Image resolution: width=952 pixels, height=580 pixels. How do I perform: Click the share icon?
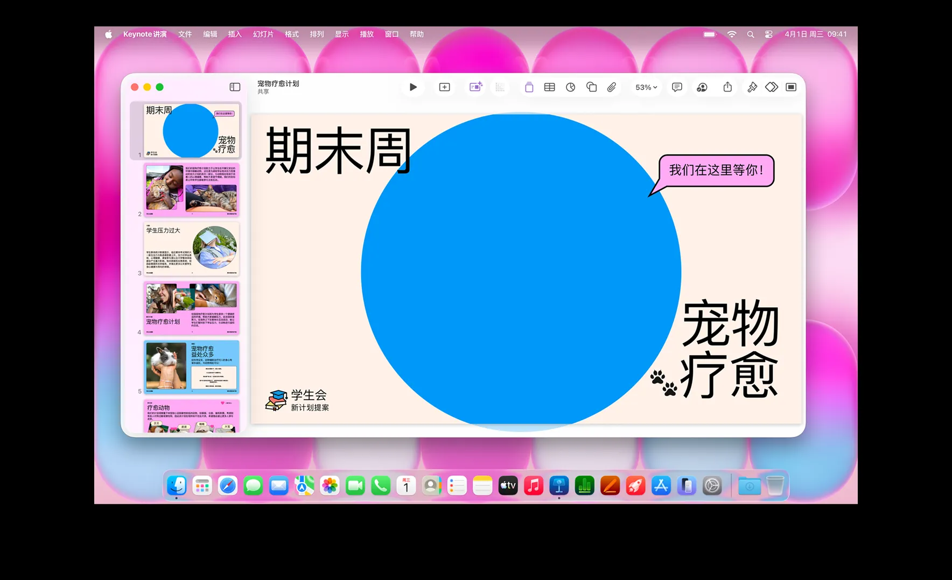click(727, 87)
